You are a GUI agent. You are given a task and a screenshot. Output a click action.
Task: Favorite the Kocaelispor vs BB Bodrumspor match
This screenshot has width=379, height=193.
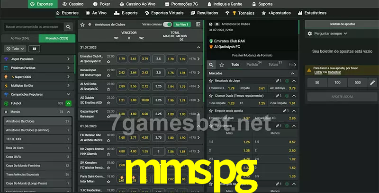[x=108, y=76]
